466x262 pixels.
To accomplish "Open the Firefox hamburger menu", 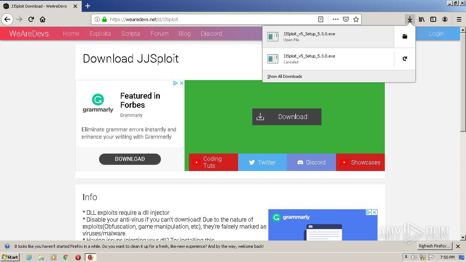I will click(459, 19).
